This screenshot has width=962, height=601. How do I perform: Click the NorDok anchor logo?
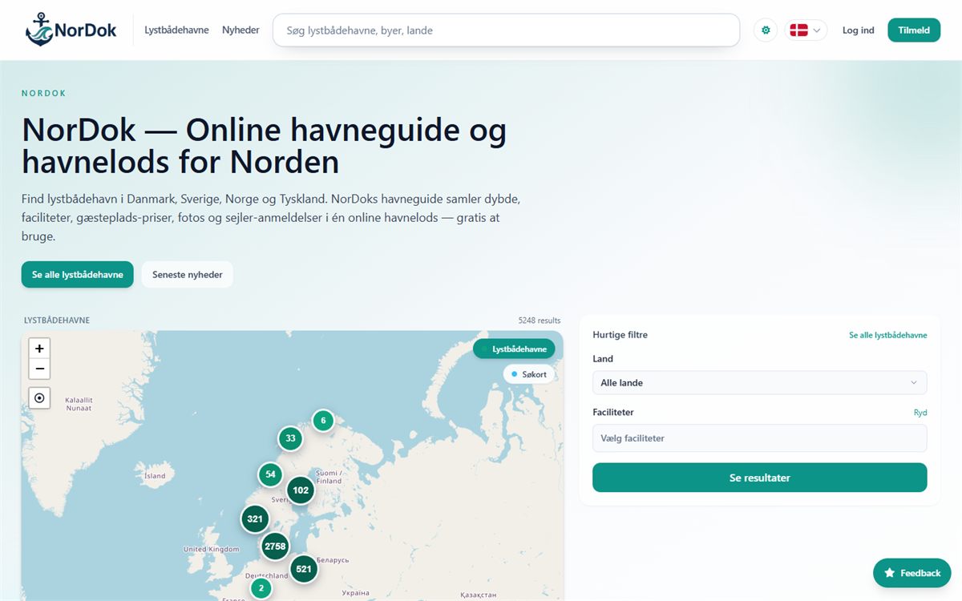pos(71,30)
